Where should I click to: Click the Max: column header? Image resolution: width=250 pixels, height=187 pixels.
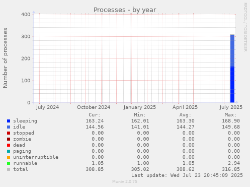point(230,115)
